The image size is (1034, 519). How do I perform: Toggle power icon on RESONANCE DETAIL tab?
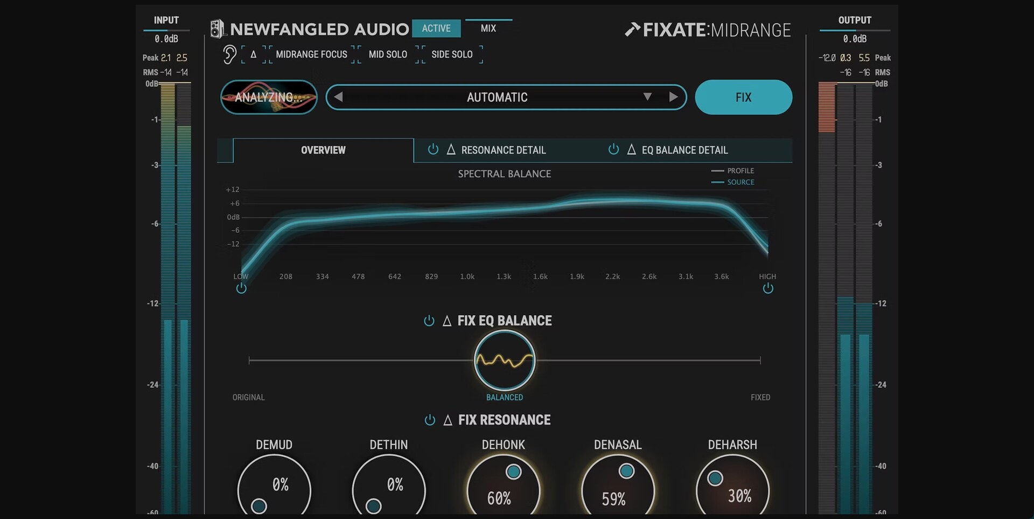pos(433,149)
